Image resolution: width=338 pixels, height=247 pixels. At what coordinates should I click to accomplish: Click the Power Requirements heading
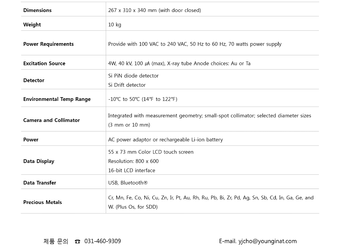coord(49,44)
